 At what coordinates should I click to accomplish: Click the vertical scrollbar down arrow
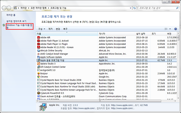[178, 98]
